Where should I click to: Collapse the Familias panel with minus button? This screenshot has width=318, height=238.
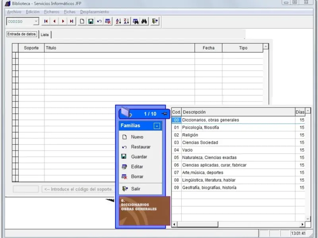pyautogui.click(x=157, y=126)
